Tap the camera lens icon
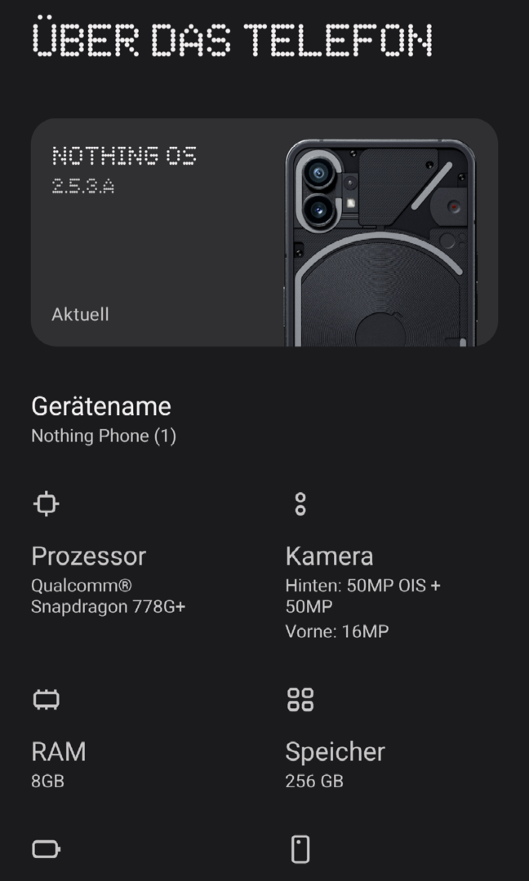Image resolution: width=529 pixels, height=881 pixels. 300,503
